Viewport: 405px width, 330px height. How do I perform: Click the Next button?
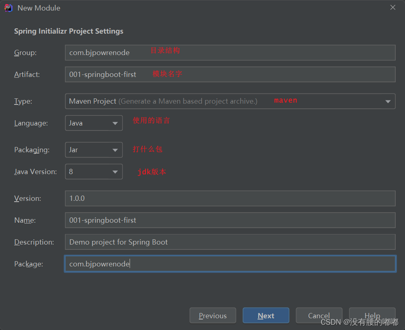266,315
